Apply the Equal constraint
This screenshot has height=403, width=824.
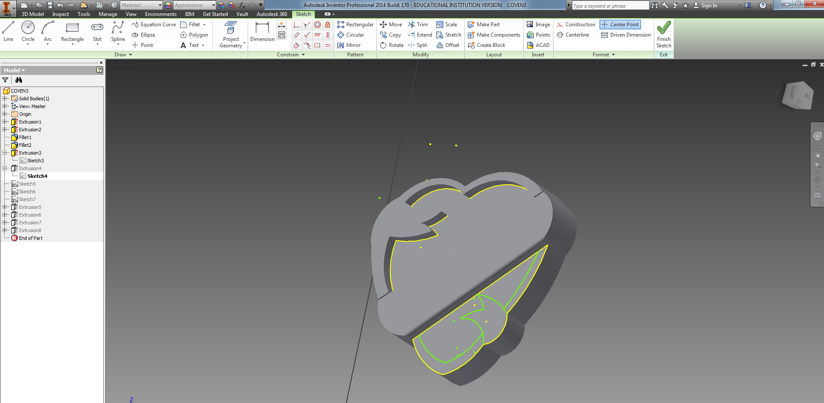point(328,45)
